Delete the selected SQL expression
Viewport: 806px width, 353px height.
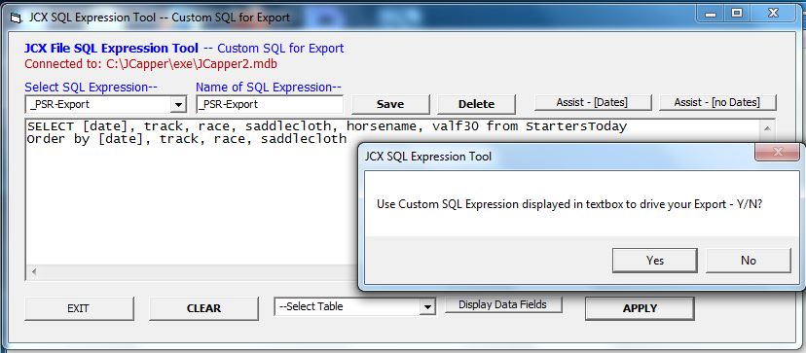476,104
